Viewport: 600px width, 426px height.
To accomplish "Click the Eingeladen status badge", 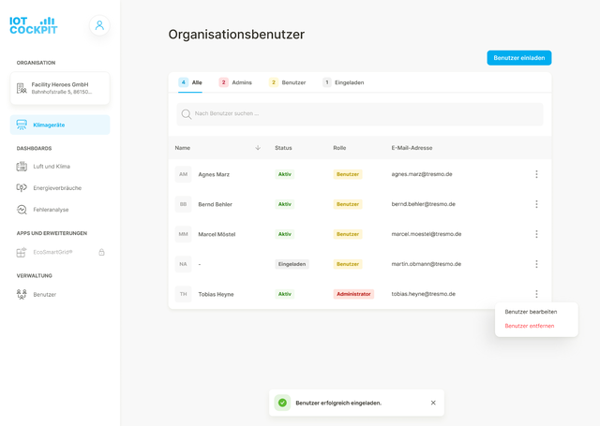I will coord(292,264).
